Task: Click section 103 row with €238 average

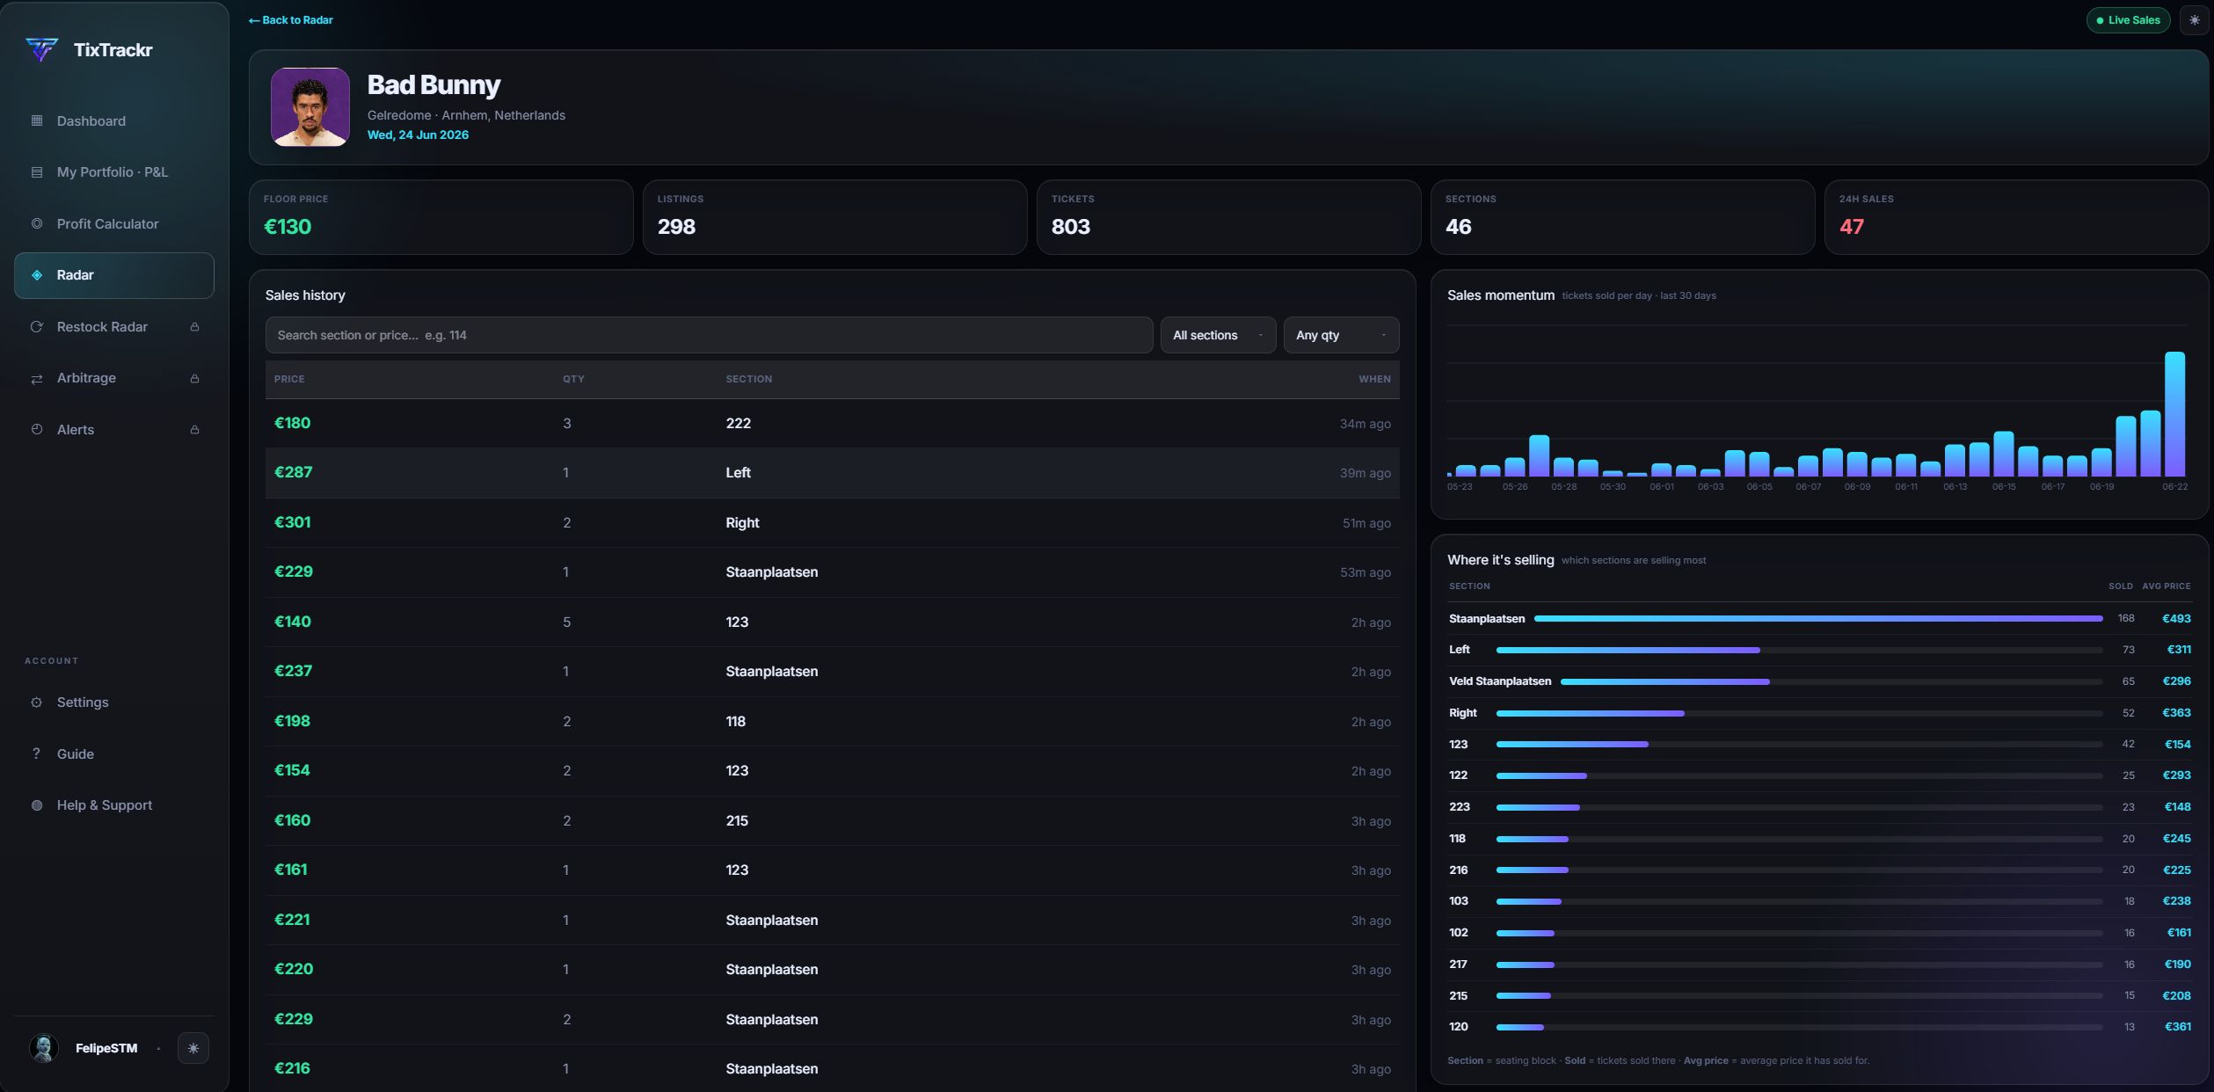Action: point(1819,901)
